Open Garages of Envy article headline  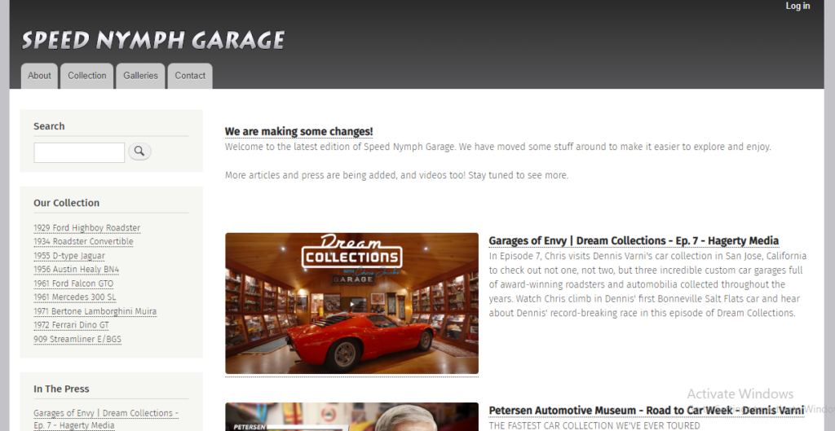point(634,240)
